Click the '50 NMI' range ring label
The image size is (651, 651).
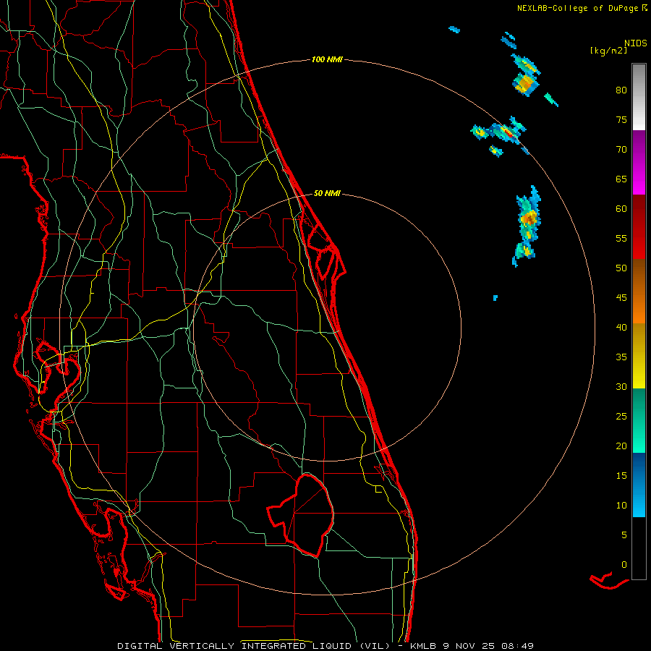327,193
